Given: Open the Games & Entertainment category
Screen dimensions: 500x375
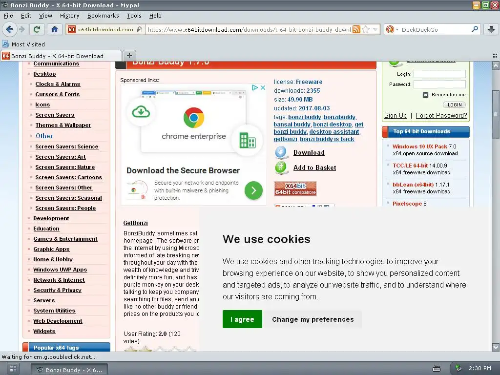Looking at the screenshot, I should pos(65,239).
